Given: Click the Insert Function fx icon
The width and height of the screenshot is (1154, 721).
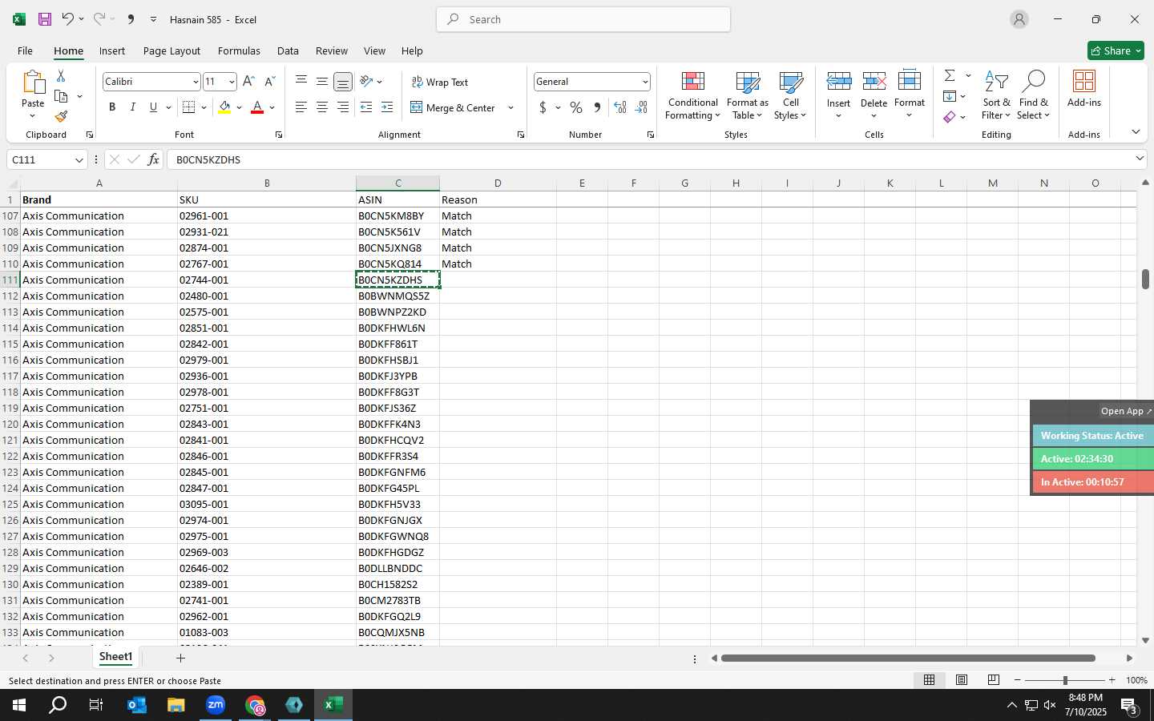Looking at the screenshot, I should pos(153,159).
